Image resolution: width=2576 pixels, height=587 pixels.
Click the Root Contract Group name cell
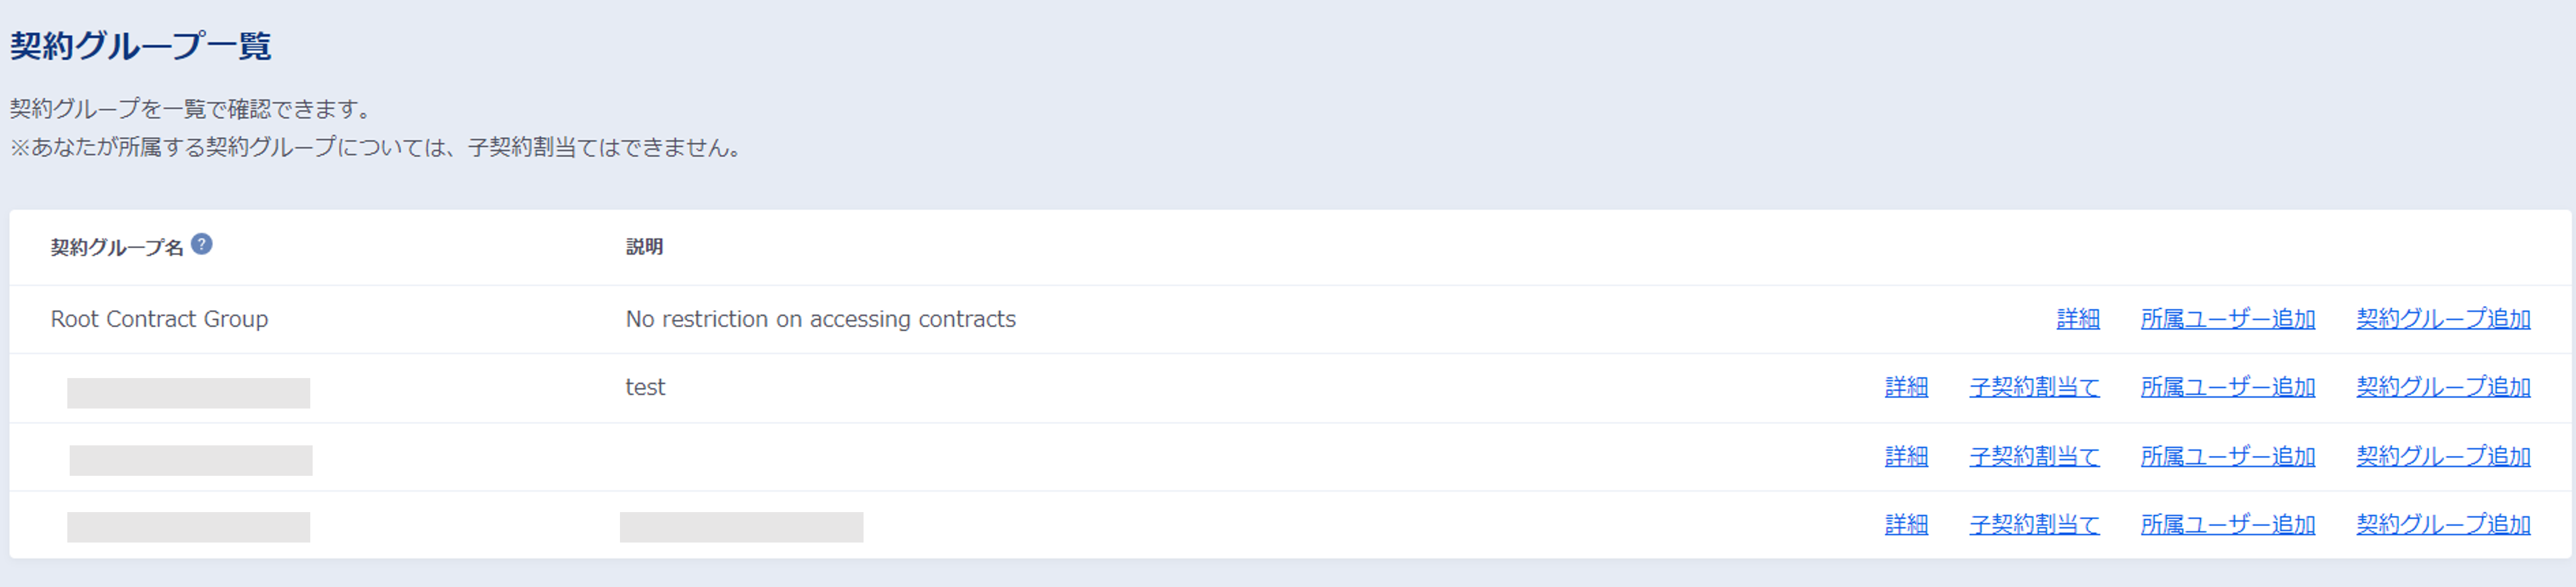pyautogui.click(x=159, y=319)
